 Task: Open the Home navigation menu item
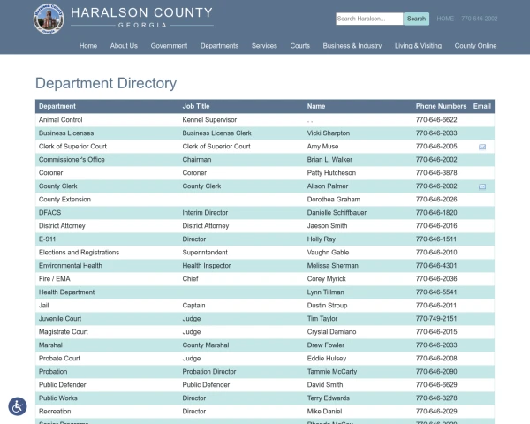pyautogui.click(x=88, y=45)
